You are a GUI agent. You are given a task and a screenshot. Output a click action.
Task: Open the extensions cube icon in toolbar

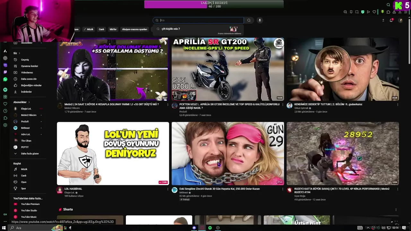388,12
